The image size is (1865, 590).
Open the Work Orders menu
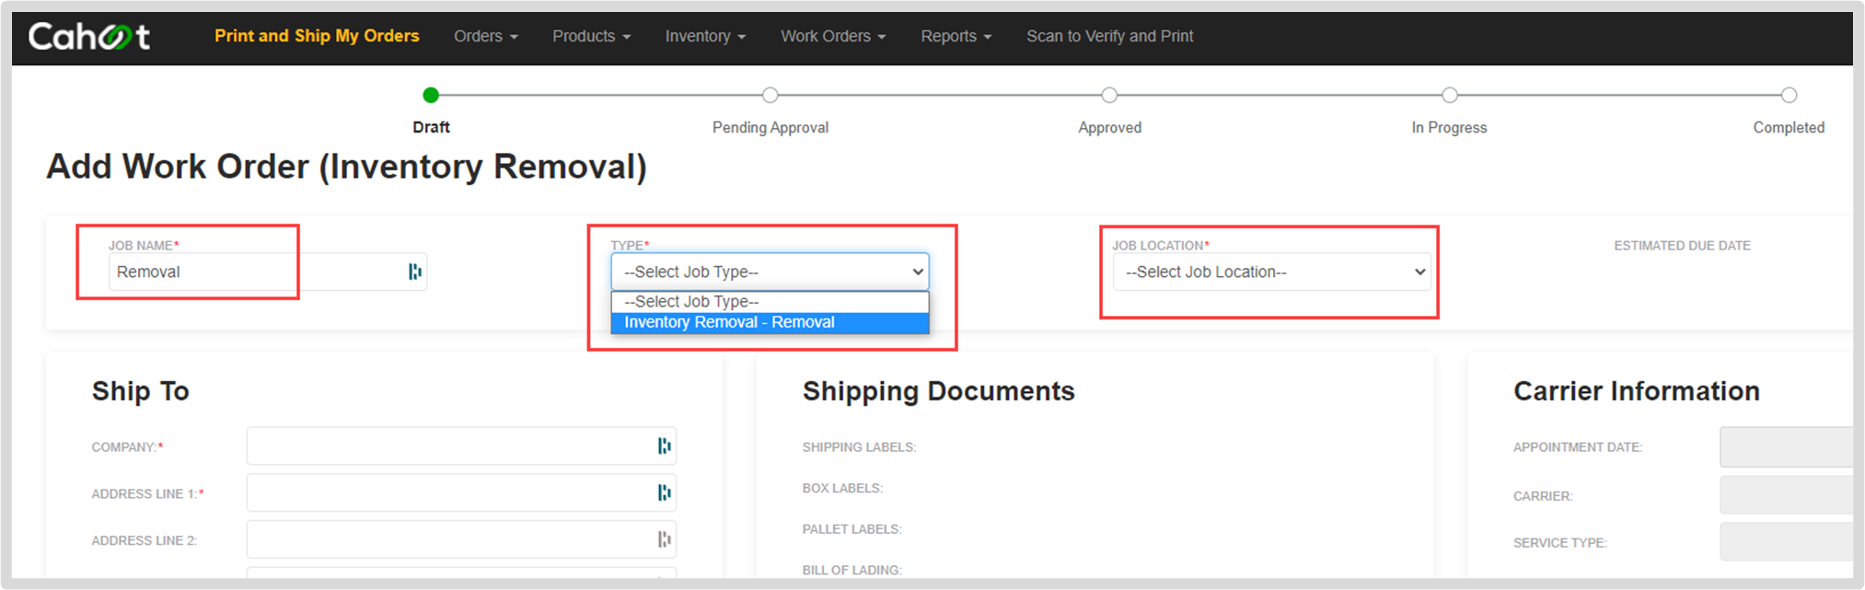833,36
